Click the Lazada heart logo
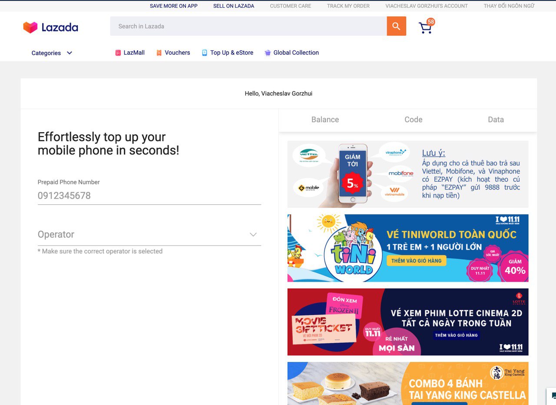The width and height of the screenshot is (556, 405). (x=30, y=27)
